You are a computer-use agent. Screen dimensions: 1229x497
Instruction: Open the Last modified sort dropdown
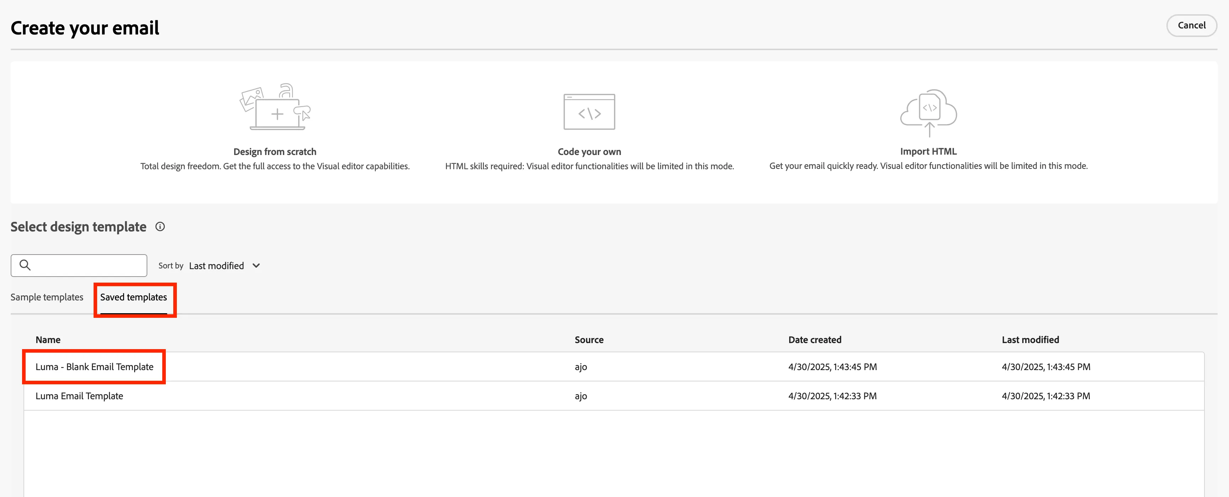click(x=224, y=266)
